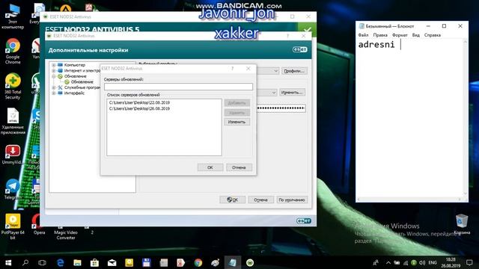Select server path ending 22.08.2019

(140, 103)
